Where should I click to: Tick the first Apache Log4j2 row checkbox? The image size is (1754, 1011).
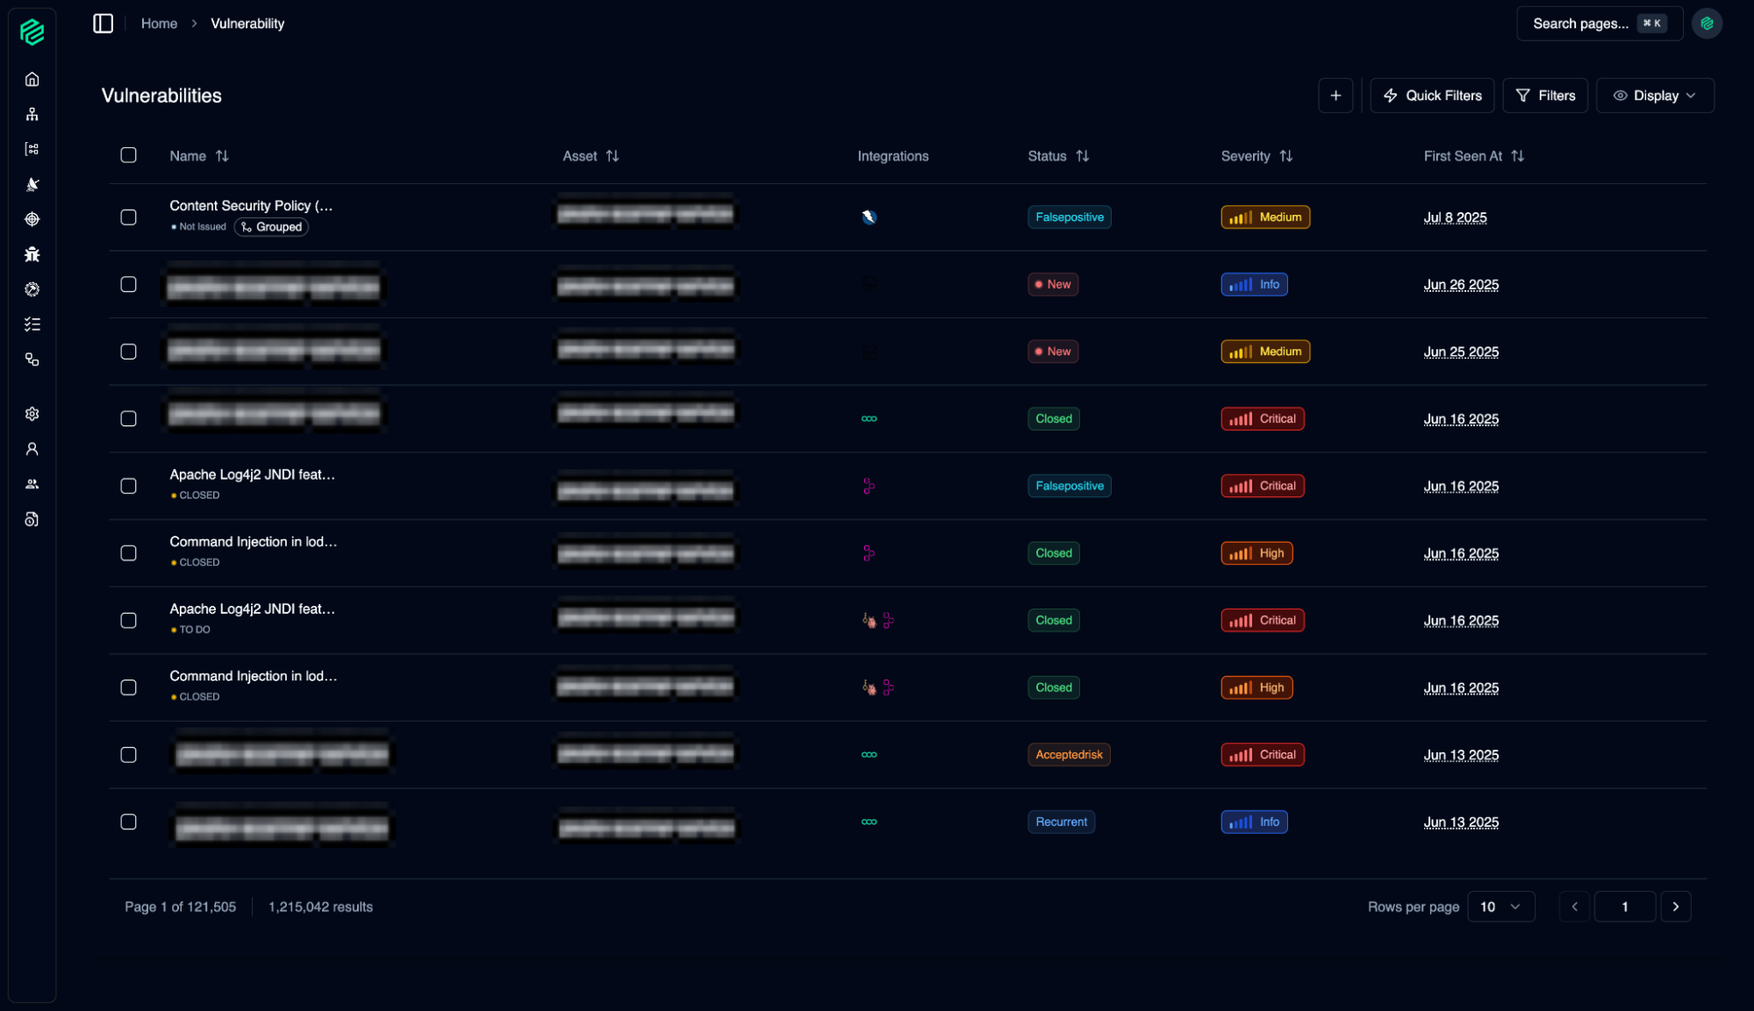[x=128, y=486]
